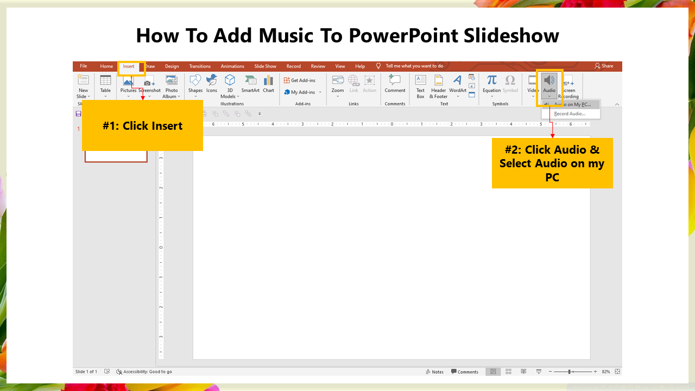Click the Pictures icon
695x391 pixels.
(128, 81)
